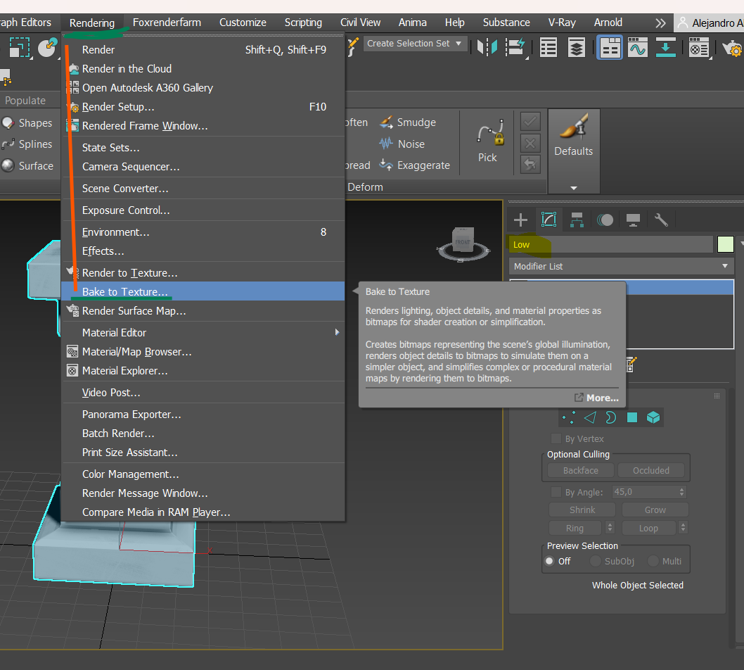
Task: Select Polygon sub-object level icon
Action: coord(631,417)
